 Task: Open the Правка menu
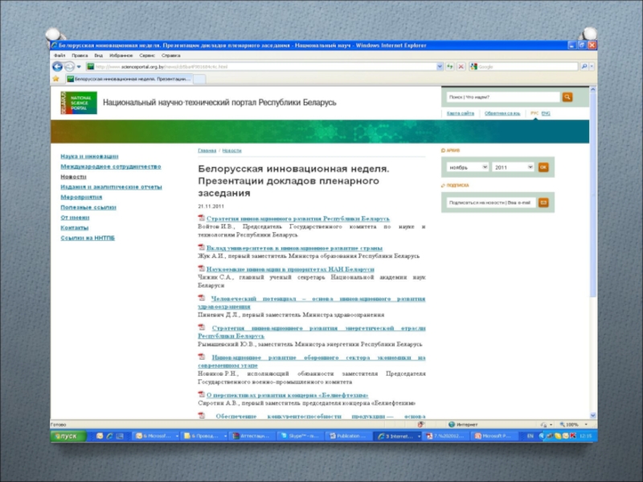pyautogui.click(x=80, y=55)
